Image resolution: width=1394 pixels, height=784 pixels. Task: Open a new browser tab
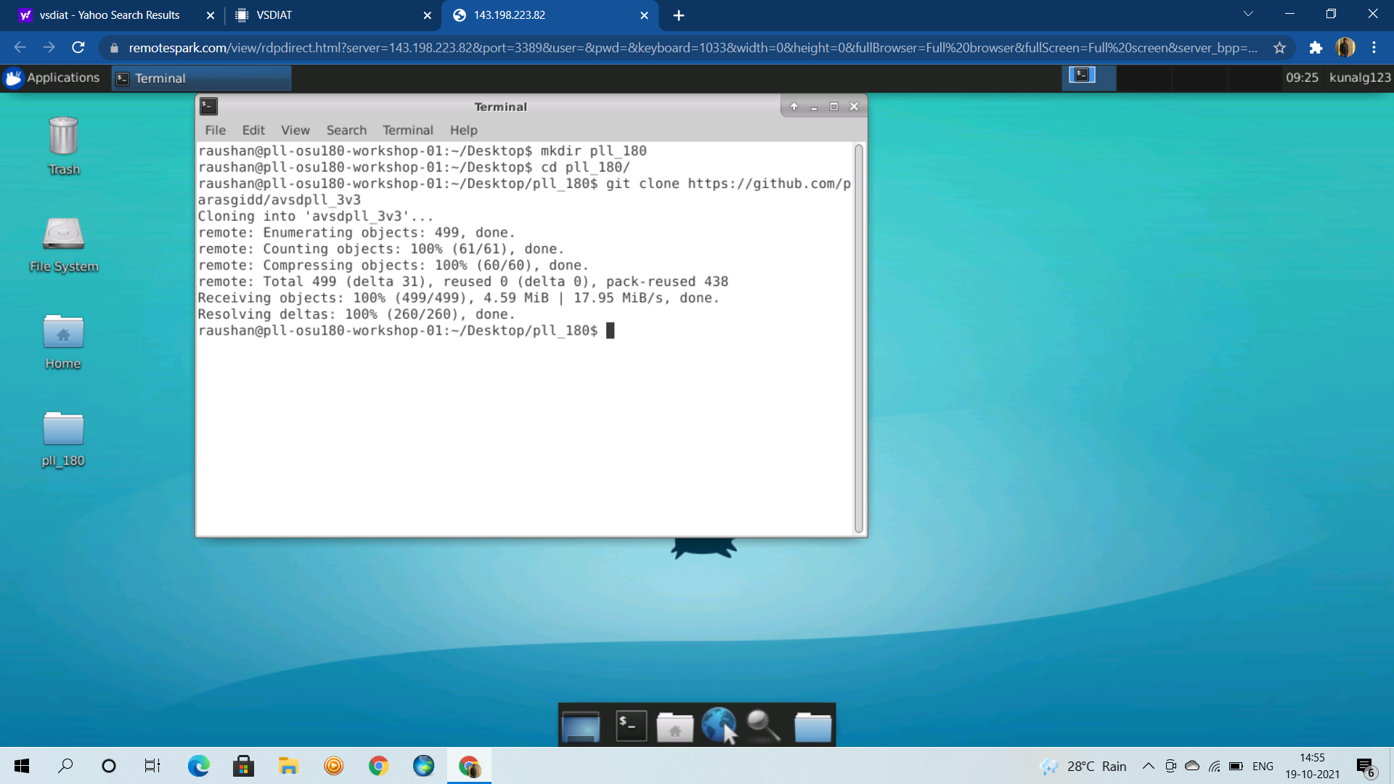[x=678, y=15]
